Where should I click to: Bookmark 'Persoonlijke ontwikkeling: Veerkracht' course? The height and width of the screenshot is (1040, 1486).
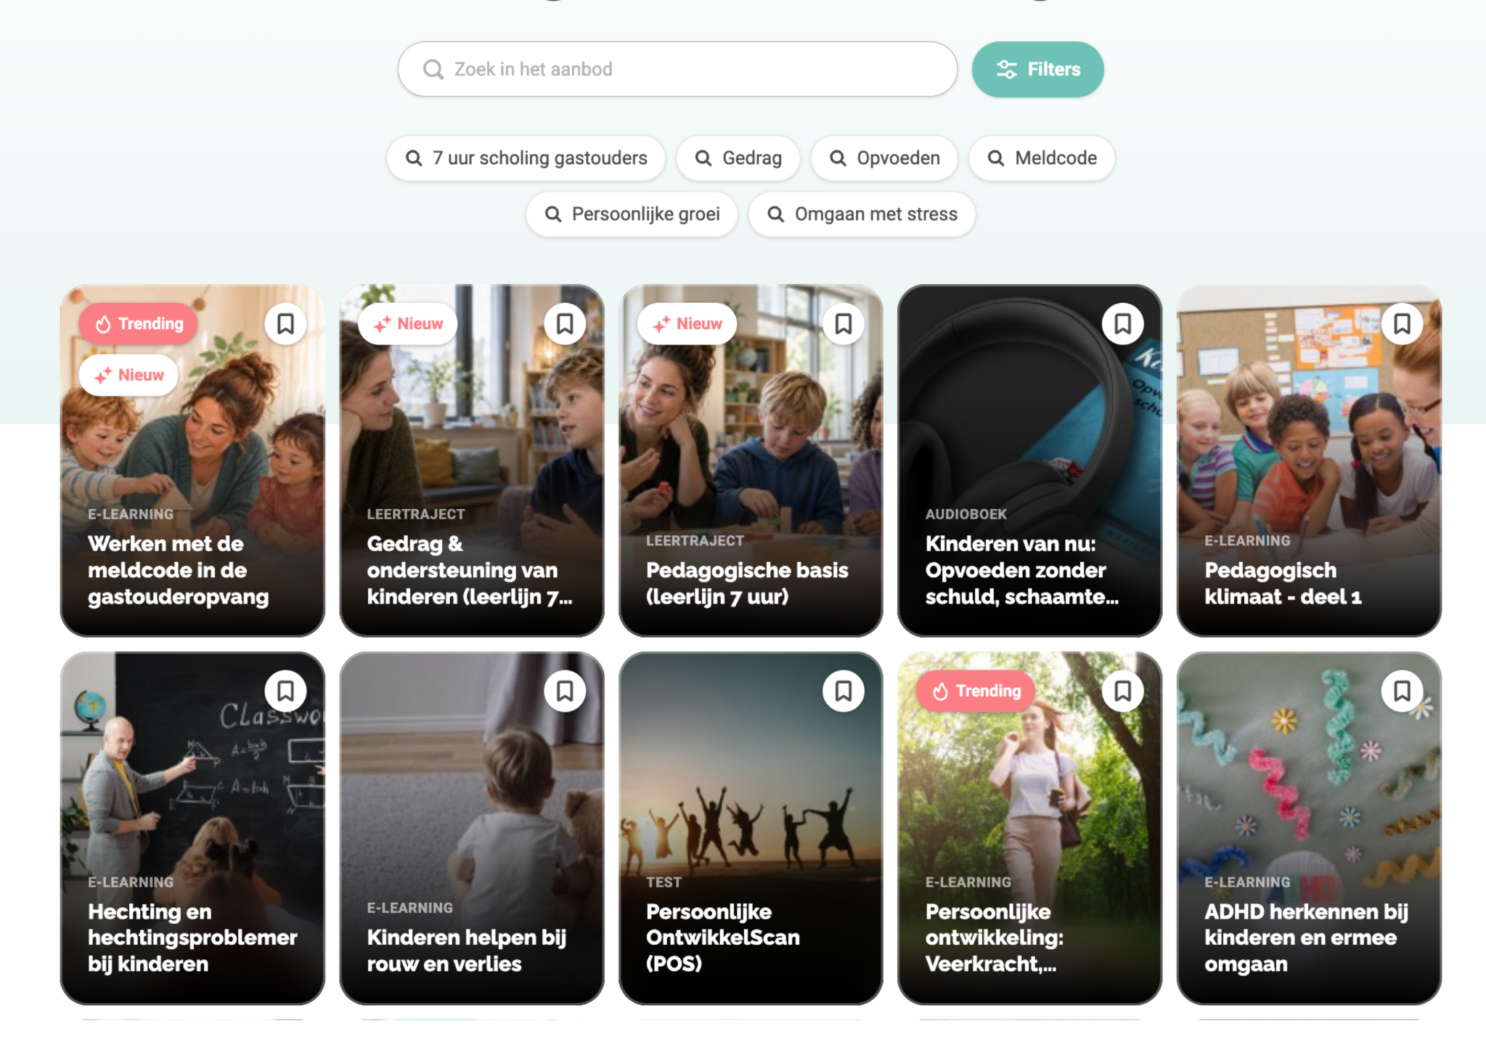click(1123, 691)
